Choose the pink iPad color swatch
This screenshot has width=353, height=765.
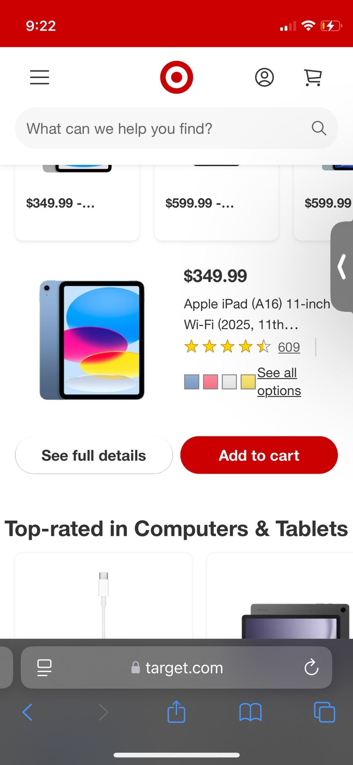coord(211,382)
